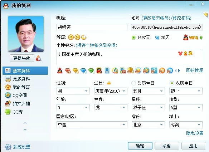Viewport: 209px width, 152px height.
Task: Click the yellow ribbon icon in signature box
Action: click(190, 54)
